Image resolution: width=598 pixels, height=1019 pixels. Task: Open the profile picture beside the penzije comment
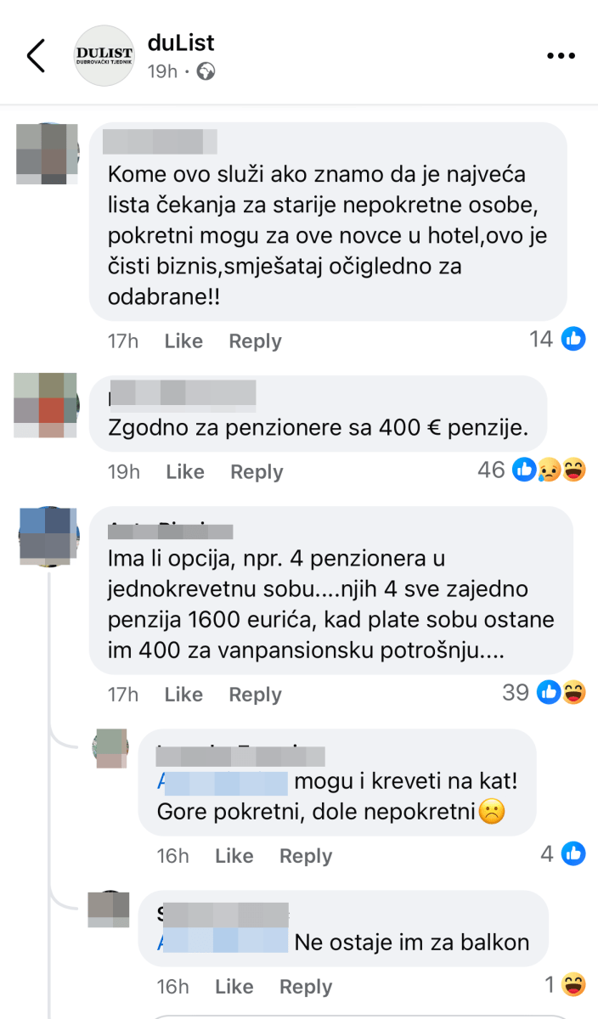coord(47,405)
